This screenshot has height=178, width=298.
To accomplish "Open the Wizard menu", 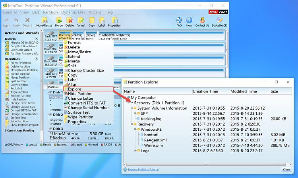I will (95, 12).
